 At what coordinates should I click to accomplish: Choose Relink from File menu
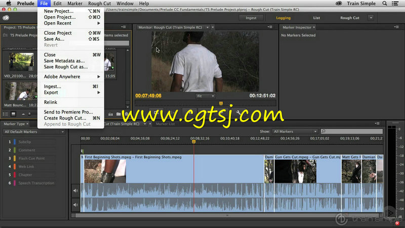click(x=71, y=102)
